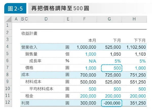152x110 pixels.
Task: Select 營業收入 cell 525,000 under 下月
Action: pos(113,47)
